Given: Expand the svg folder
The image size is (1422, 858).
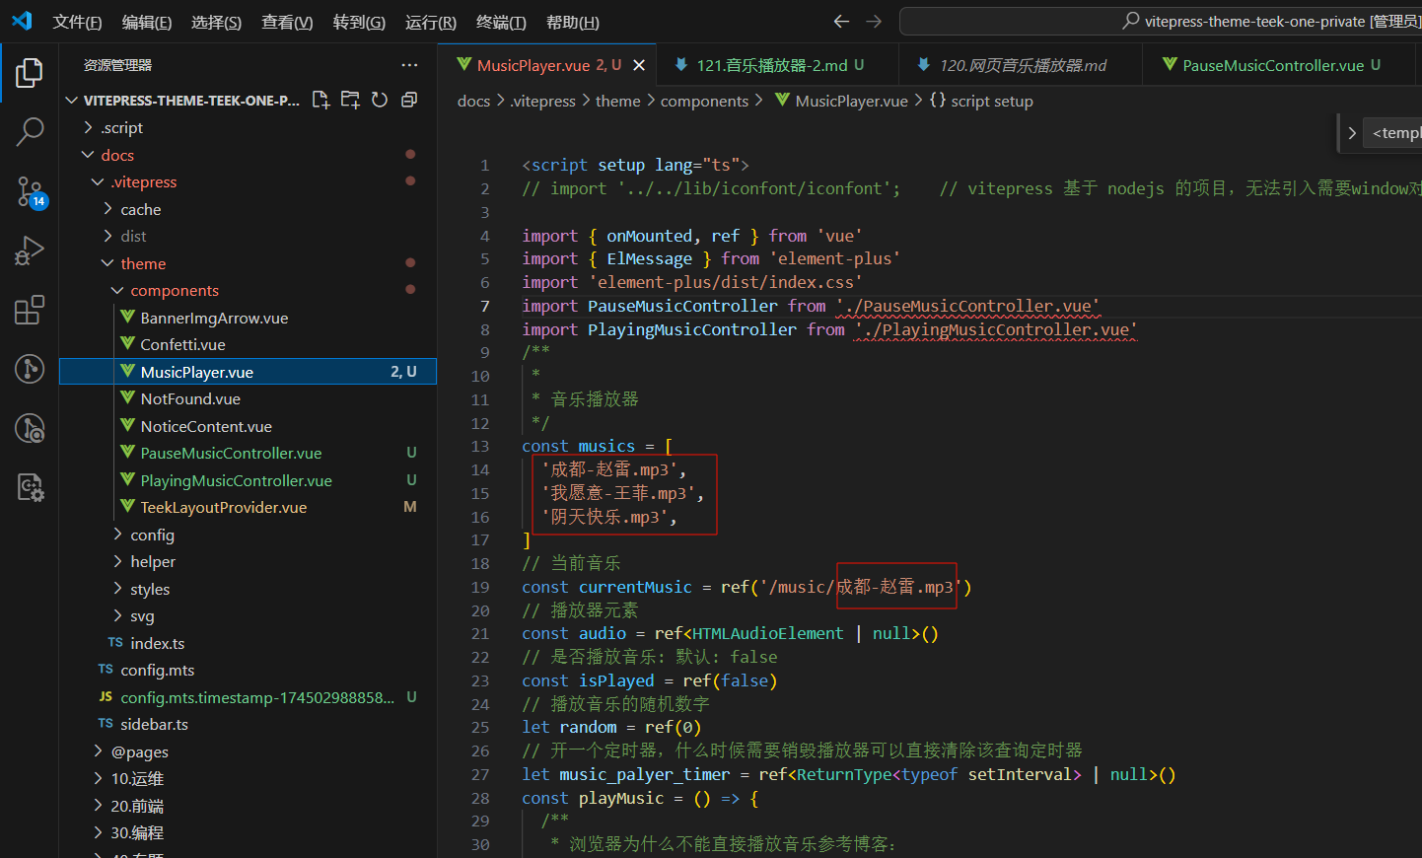Looking at the screenshot, I should 248,615.
